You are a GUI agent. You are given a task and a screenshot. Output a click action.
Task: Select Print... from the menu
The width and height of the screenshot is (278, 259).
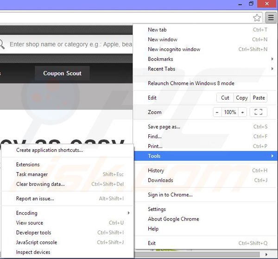pos(206,146)
